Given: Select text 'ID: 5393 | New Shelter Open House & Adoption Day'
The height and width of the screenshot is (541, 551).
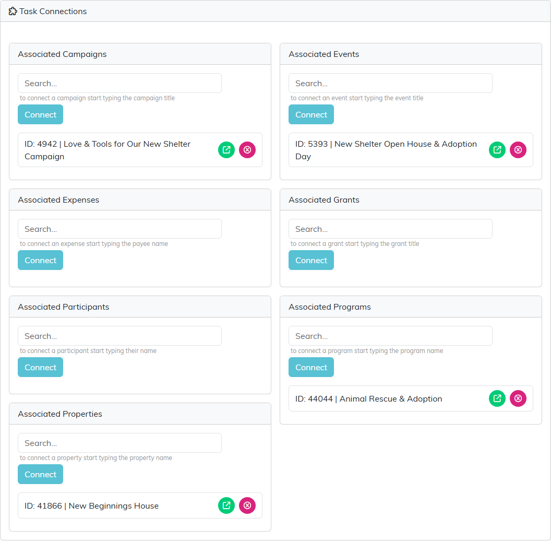Looking at the screenshot, I should click(386, 150).
